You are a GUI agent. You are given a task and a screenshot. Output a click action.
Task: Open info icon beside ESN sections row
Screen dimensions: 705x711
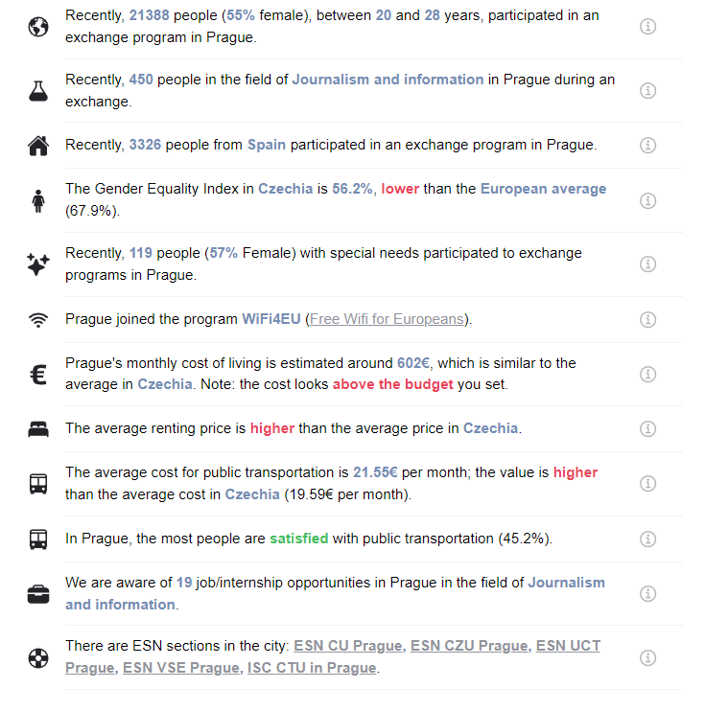[647, 657]
